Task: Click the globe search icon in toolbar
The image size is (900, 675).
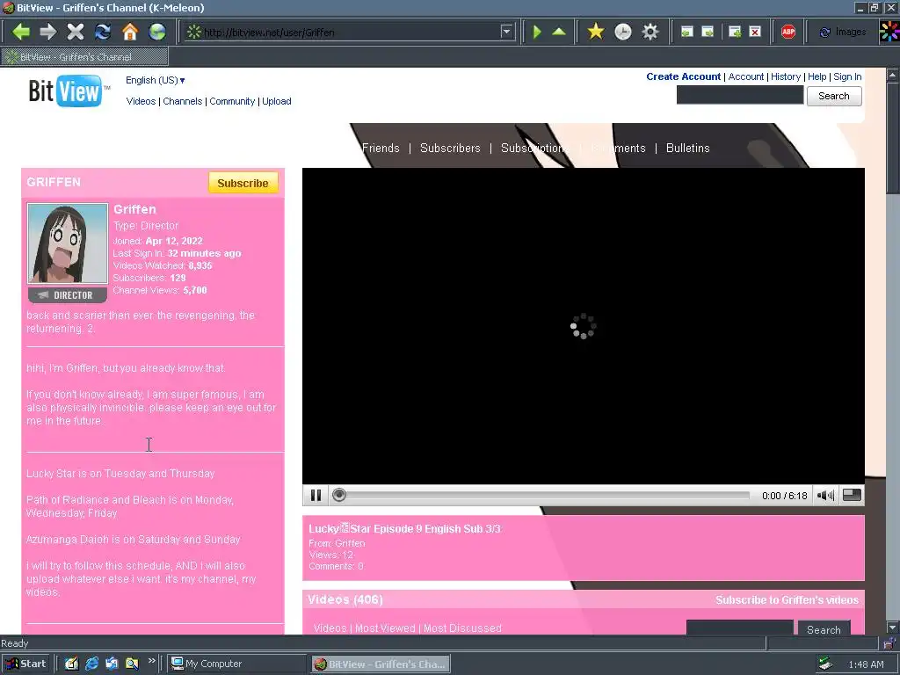Action: point(157,32)
